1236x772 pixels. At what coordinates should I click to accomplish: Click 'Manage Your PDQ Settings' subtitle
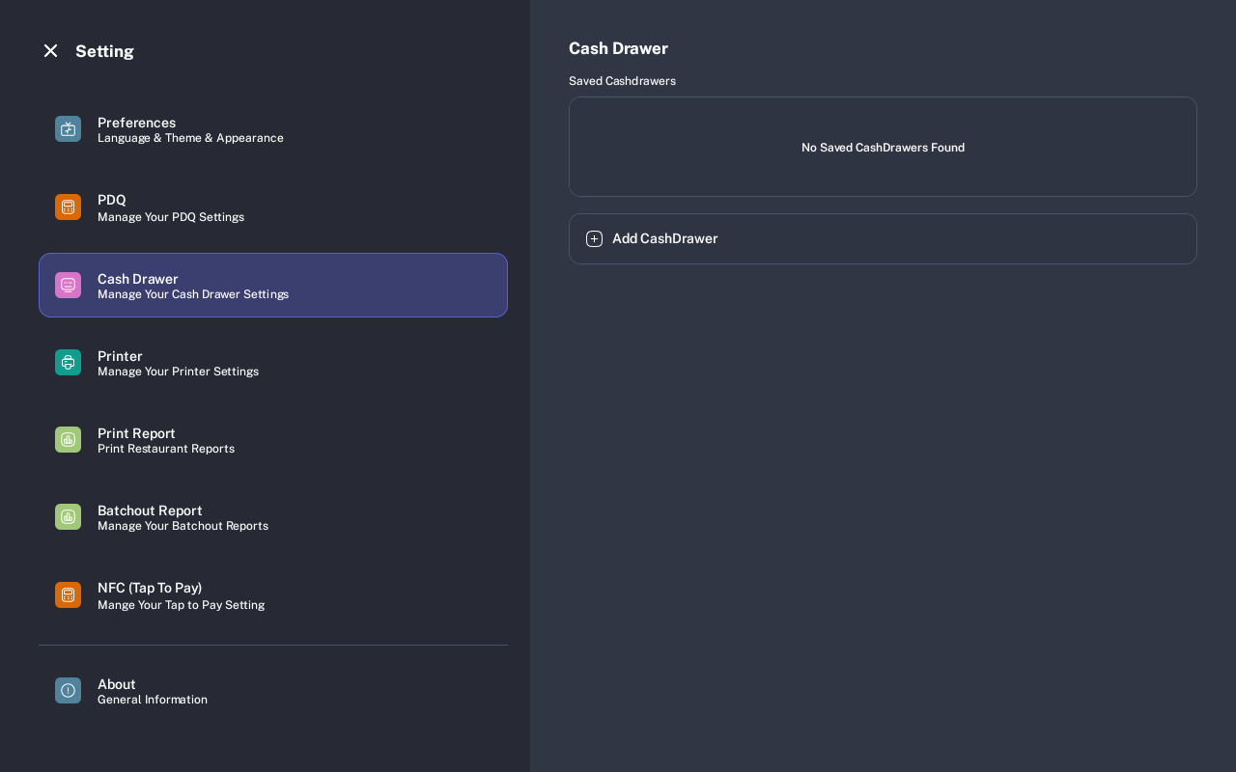click(x=171, y=217)
